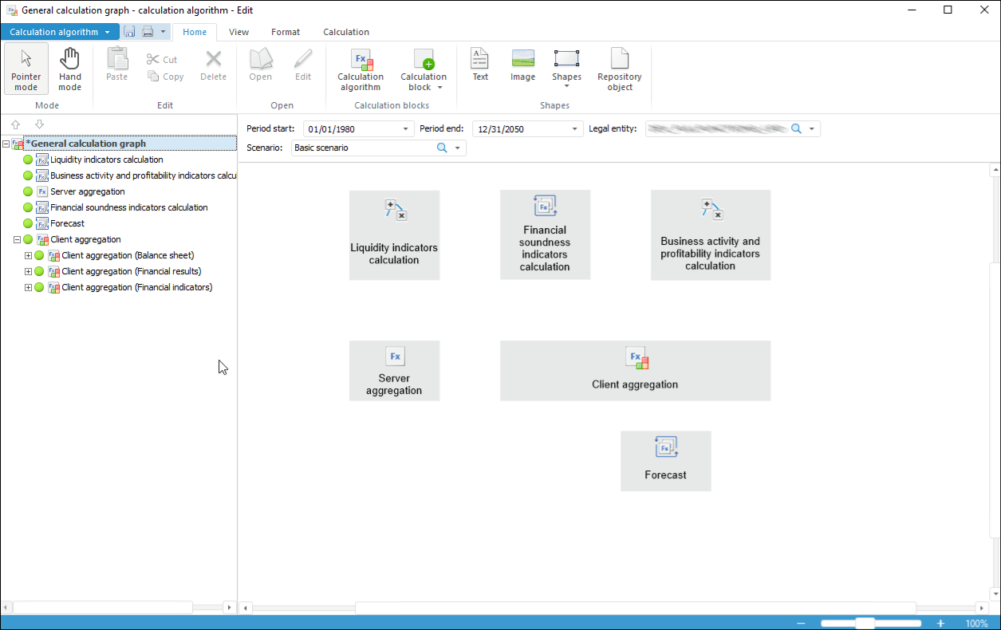Activate Pointer mode tool

[x=26, y=69]
